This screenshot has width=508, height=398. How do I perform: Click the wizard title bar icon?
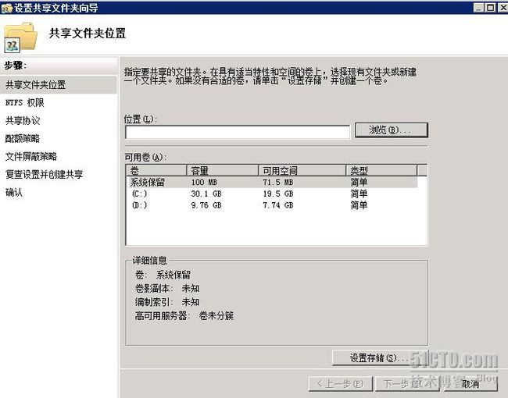6,8
